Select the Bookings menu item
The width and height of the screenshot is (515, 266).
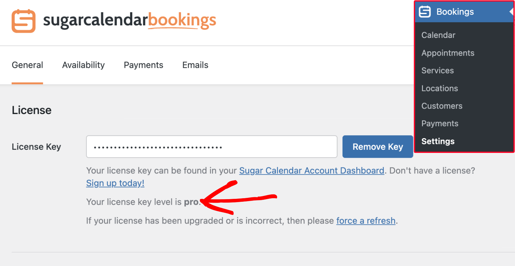pos(455,12)
